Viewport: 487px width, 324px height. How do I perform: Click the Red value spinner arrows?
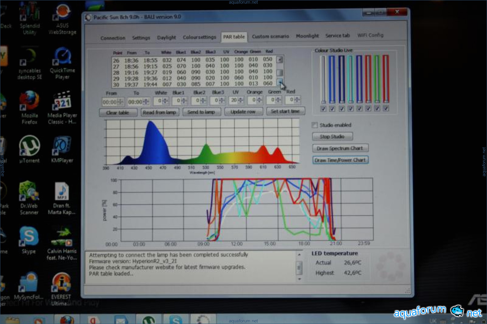297,100
